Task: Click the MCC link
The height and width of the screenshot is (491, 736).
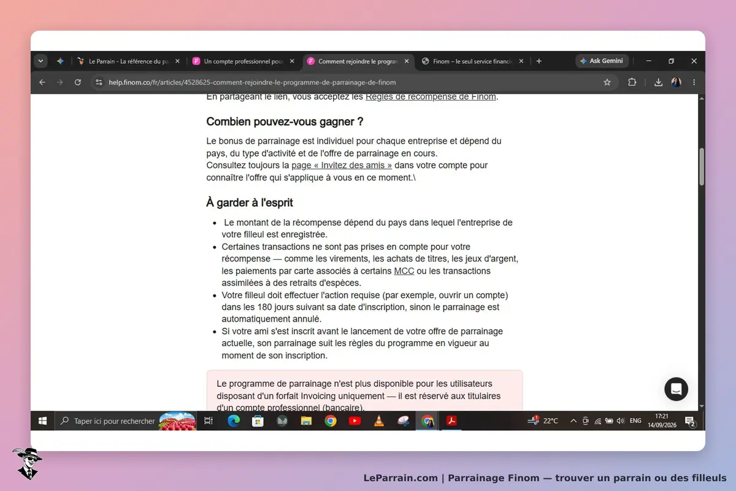Action: point(404,271)
